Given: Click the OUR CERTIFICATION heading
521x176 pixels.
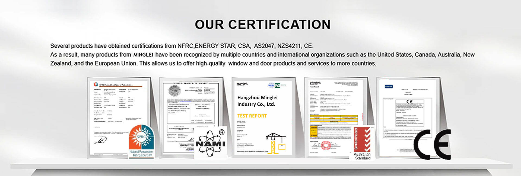Looking at the screenshot, I should (x=263, y=24).
